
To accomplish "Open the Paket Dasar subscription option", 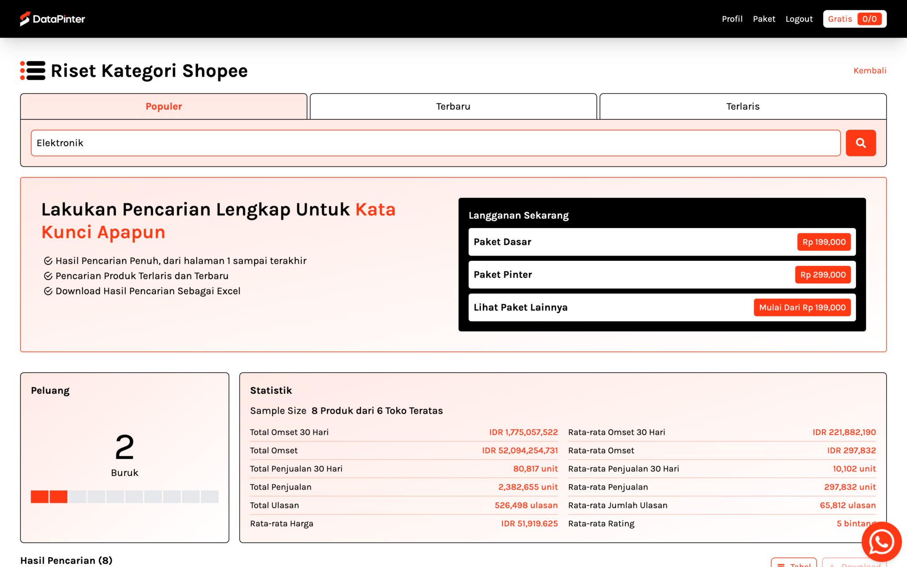I will 662,242.
